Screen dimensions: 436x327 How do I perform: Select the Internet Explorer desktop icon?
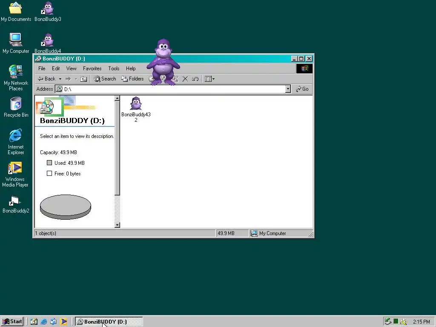pyautogui.click(x=16, y=141)
